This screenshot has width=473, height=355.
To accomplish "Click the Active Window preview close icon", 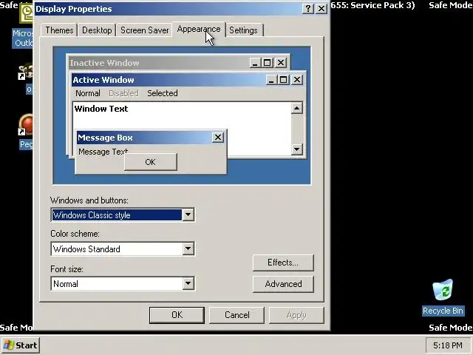I will [297, 80].
